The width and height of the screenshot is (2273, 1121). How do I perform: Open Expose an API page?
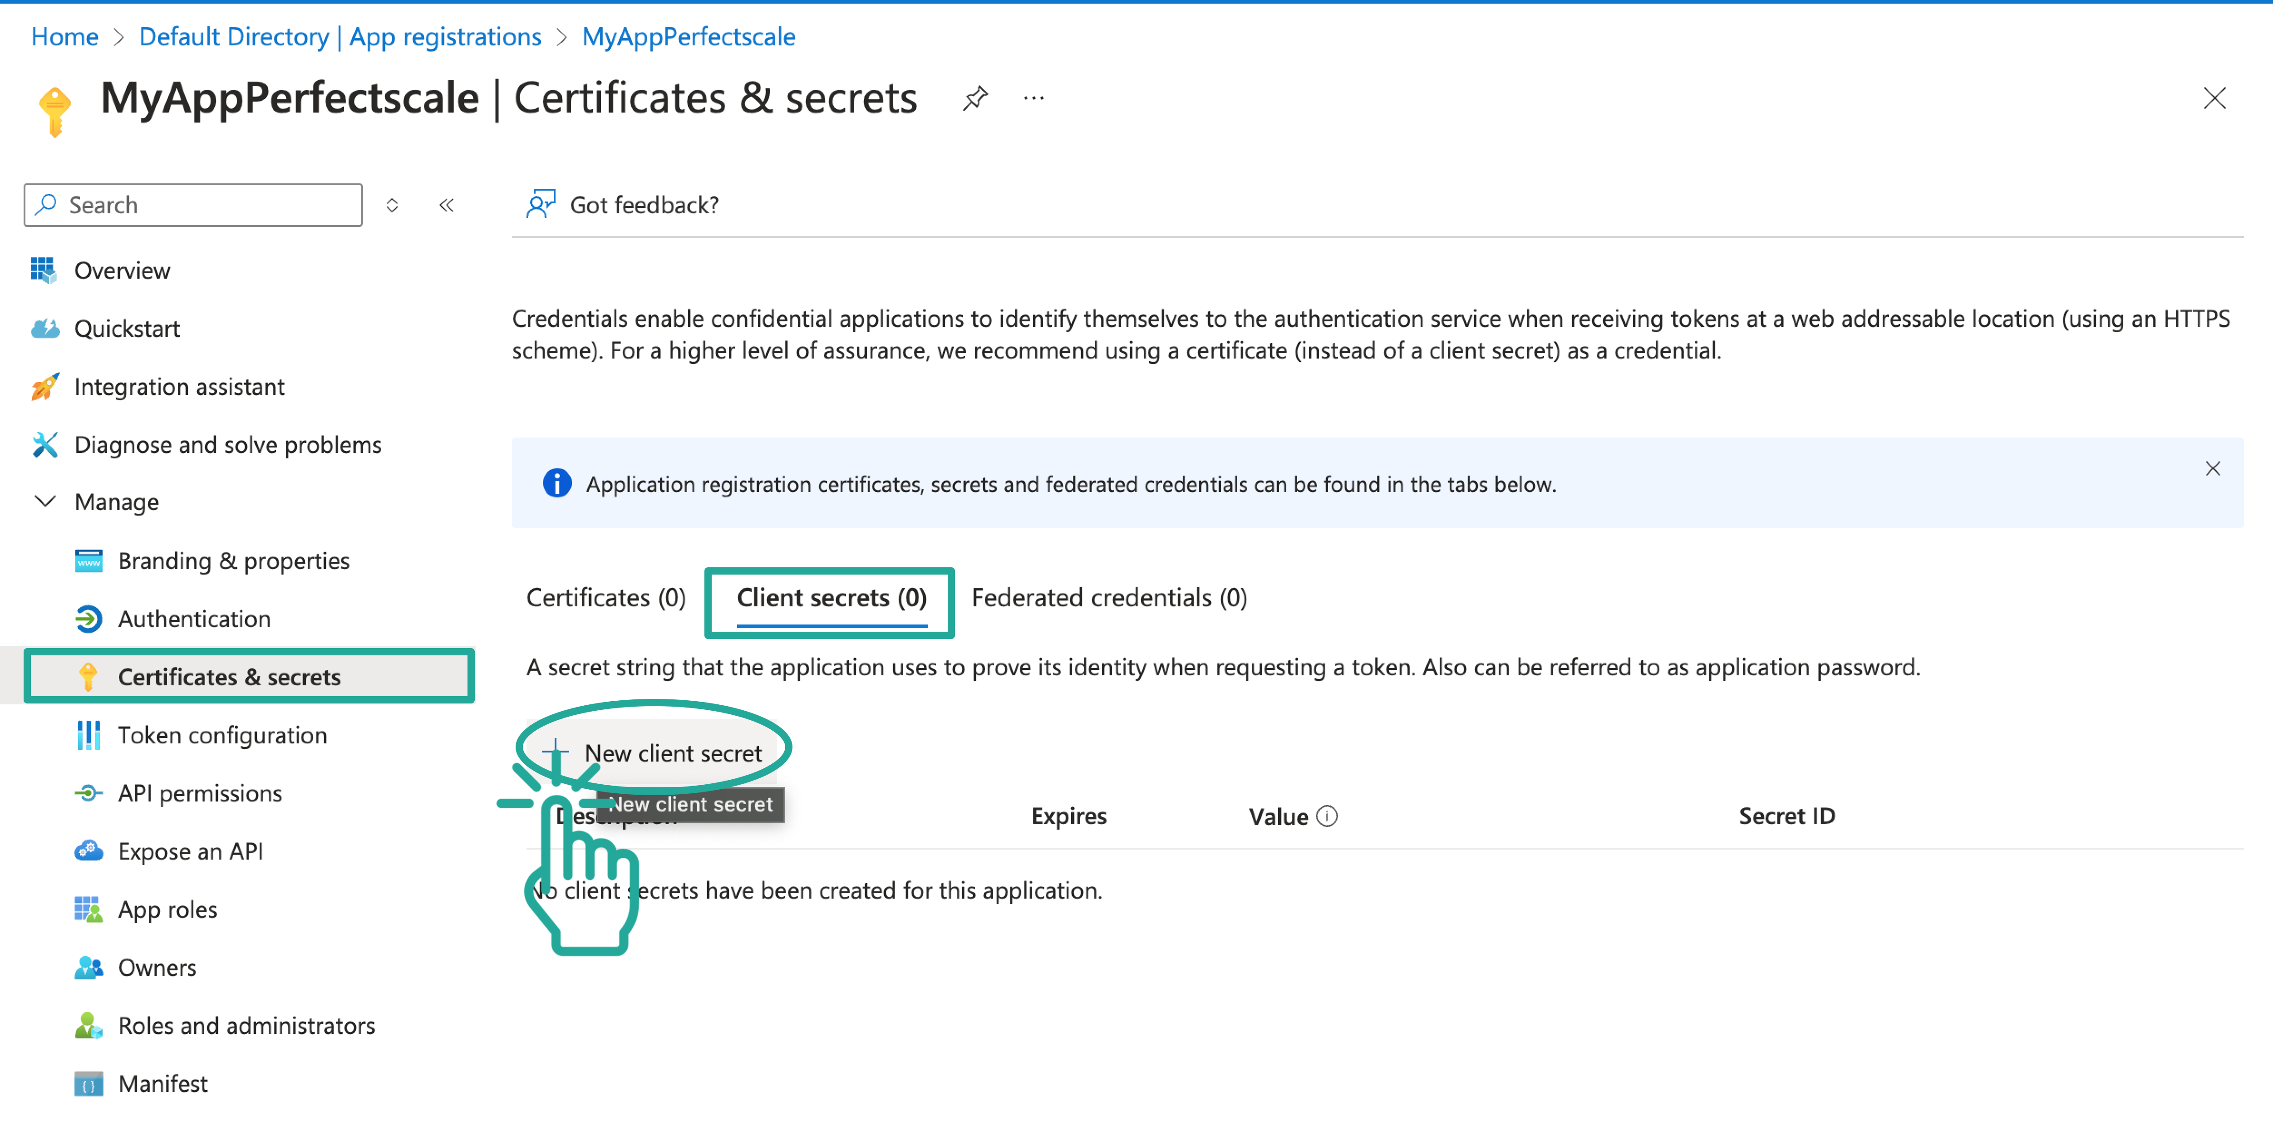190,851
